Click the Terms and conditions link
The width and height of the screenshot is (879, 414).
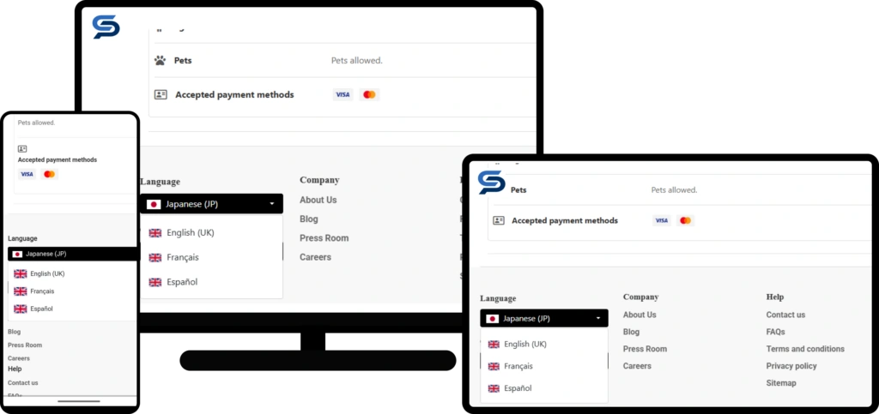[x=804, y=349]
